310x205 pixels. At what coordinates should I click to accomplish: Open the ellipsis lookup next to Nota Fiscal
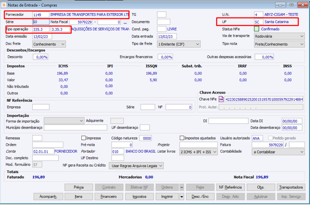125,22
